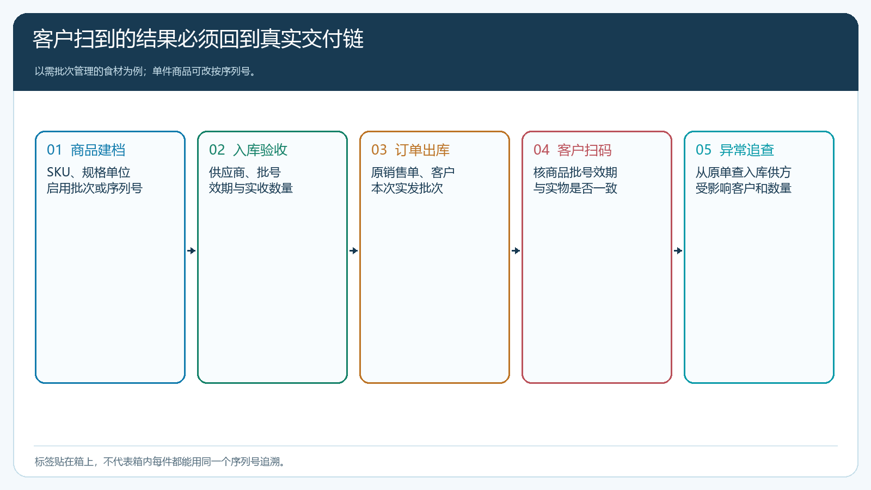Select the line 从原单查入库供方
The image size is (871, 490).
744,173
